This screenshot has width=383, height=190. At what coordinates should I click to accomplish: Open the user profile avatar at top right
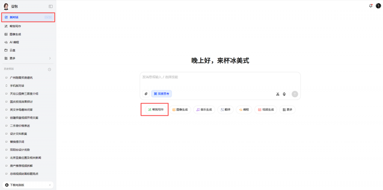(x=379, y=6)
